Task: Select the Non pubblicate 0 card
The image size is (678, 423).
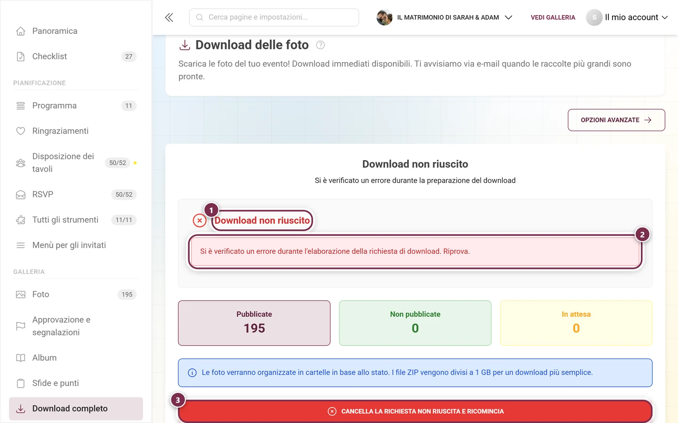Action: pos(415,323)
